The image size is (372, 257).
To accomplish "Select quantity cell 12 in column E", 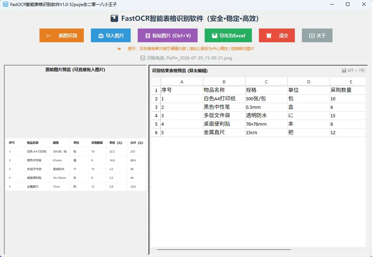I will 348,132.
